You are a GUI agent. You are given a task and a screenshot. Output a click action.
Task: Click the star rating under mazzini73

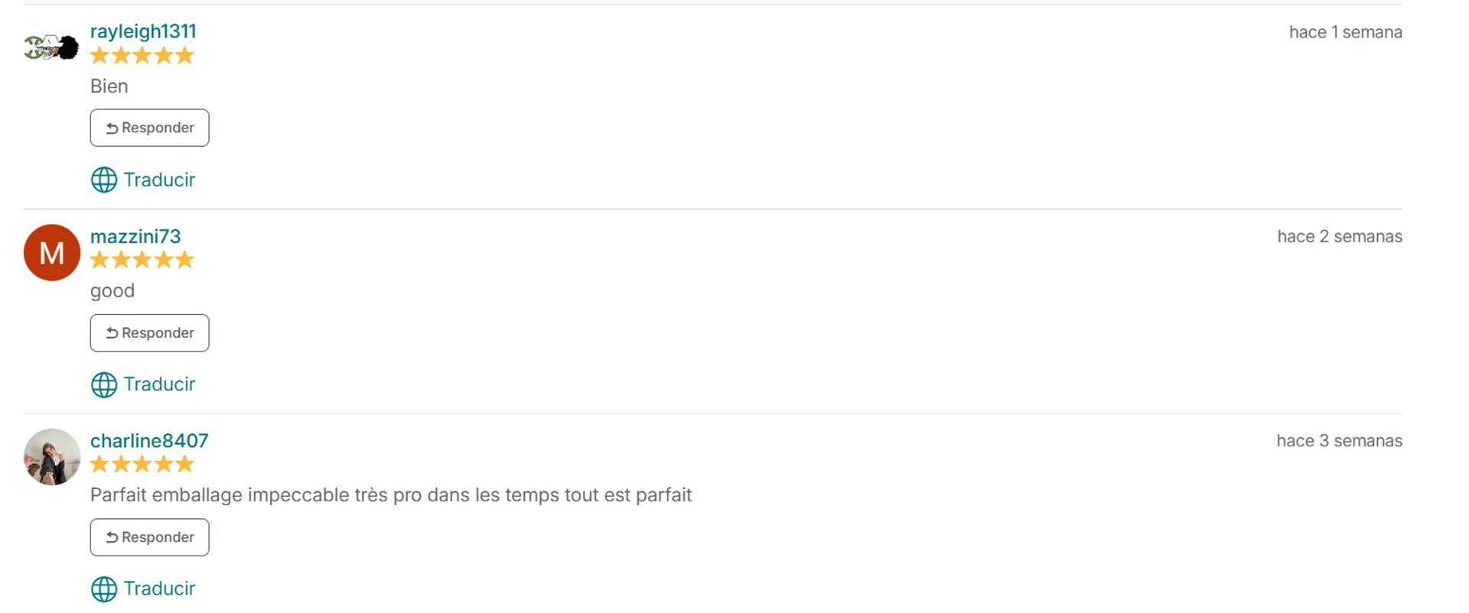(142, 261)
